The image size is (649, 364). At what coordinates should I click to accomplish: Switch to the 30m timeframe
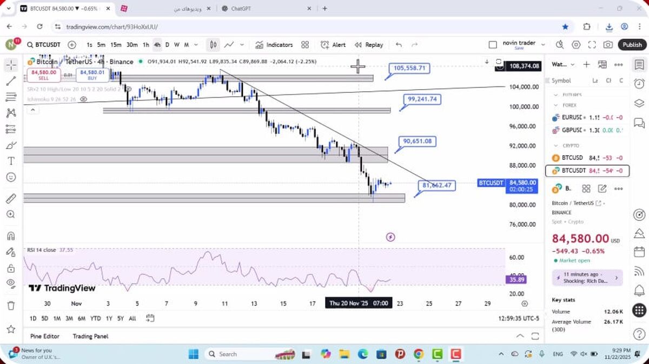(132, 45)
